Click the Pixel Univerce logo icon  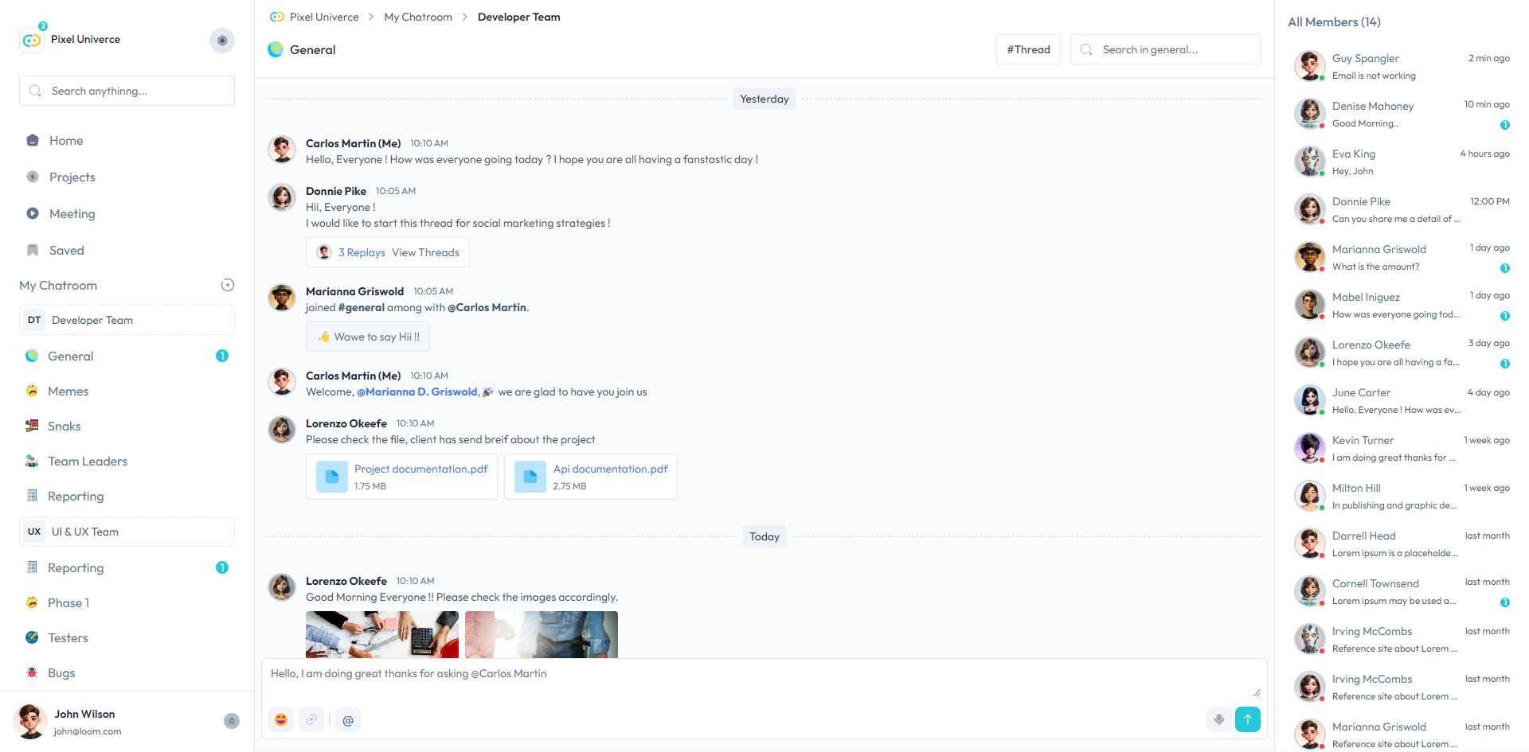point(32,40)
